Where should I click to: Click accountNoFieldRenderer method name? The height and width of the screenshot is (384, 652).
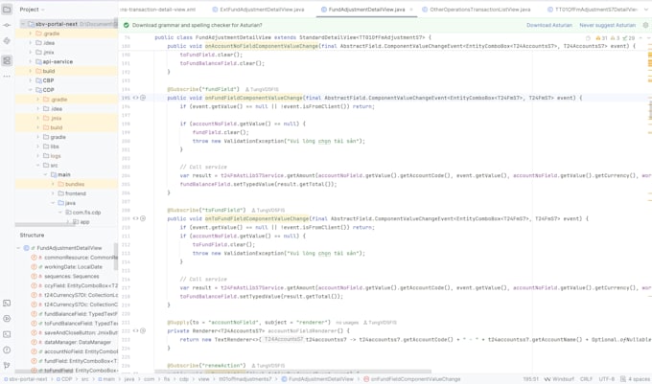pos(302,331)
